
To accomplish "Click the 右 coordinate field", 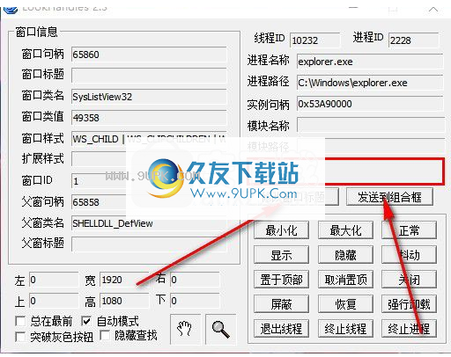I will pyautogui.click(x=195, y=280).
